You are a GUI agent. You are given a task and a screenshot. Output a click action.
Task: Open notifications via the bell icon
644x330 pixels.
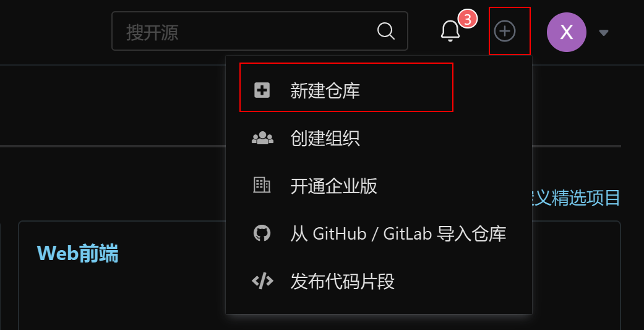[x=450, y=31]
